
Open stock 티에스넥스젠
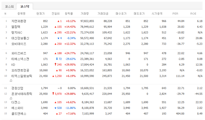(20, 59)
